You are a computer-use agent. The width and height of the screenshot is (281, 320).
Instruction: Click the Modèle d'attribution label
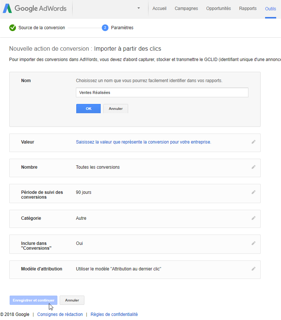(x=41, y=269)
